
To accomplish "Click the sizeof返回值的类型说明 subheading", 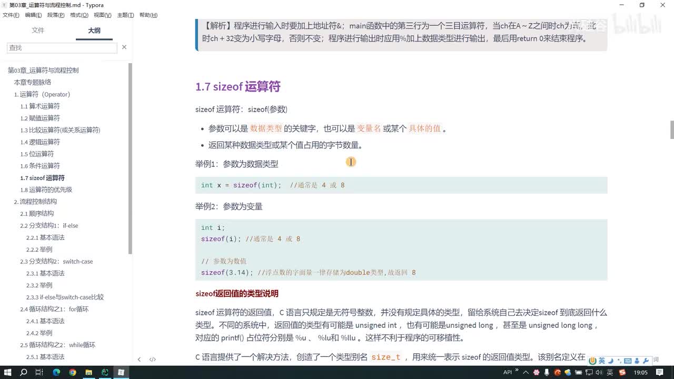I will coord(236,294).
